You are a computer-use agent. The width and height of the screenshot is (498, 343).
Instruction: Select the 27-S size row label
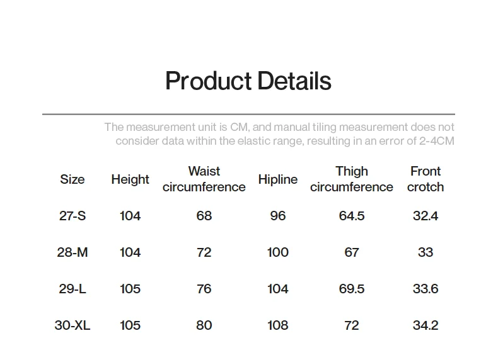point(72,216)
